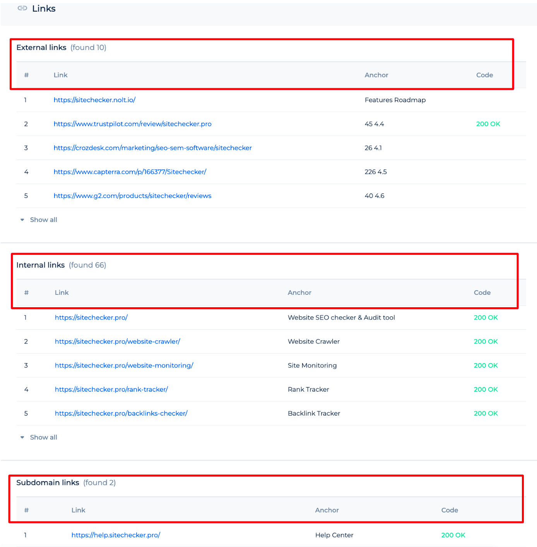Click the Links page title
This screenshot has height=547, width=537.
coord(44,9)
